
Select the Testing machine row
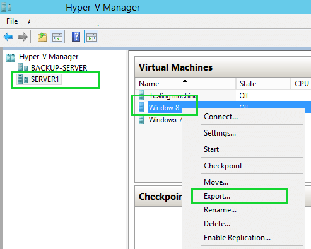tap(173, 96)
